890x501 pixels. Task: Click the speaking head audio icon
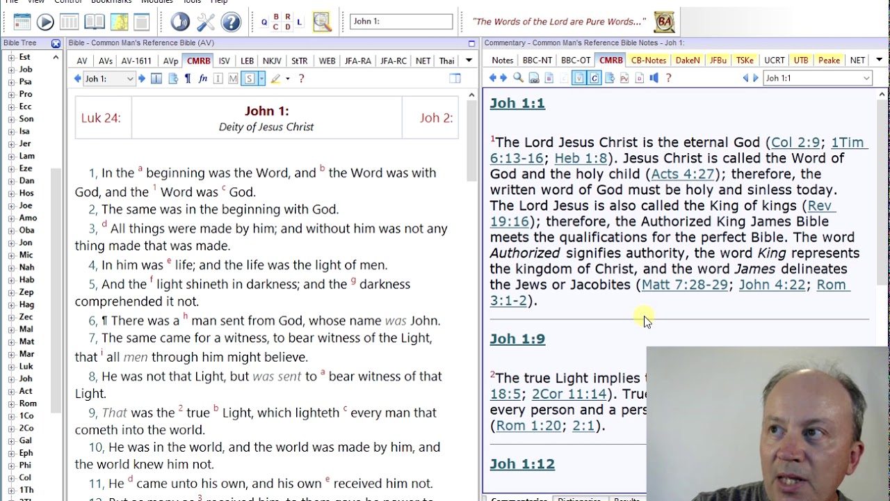(x=180, y=22)
